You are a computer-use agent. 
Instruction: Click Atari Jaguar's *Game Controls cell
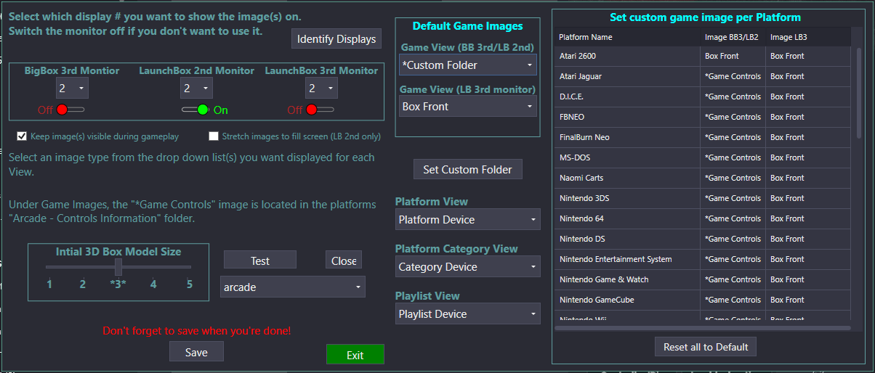point(733,76)
